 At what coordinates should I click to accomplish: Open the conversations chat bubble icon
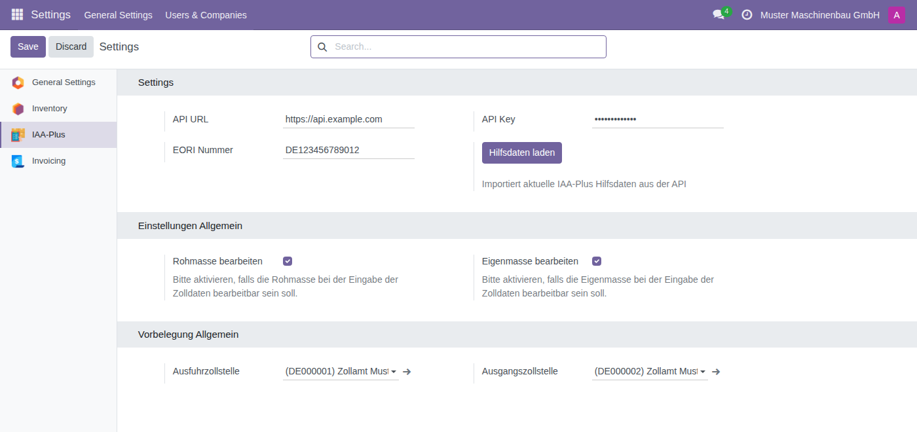[719, 15]
